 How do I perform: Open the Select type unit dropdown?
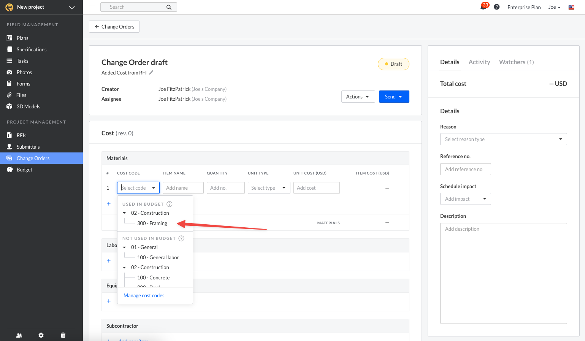pyautogui.click(x=269, y=188)
